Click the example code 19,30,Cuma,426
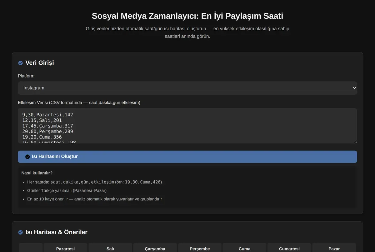 pyautogui.click(x=143, y=182)
